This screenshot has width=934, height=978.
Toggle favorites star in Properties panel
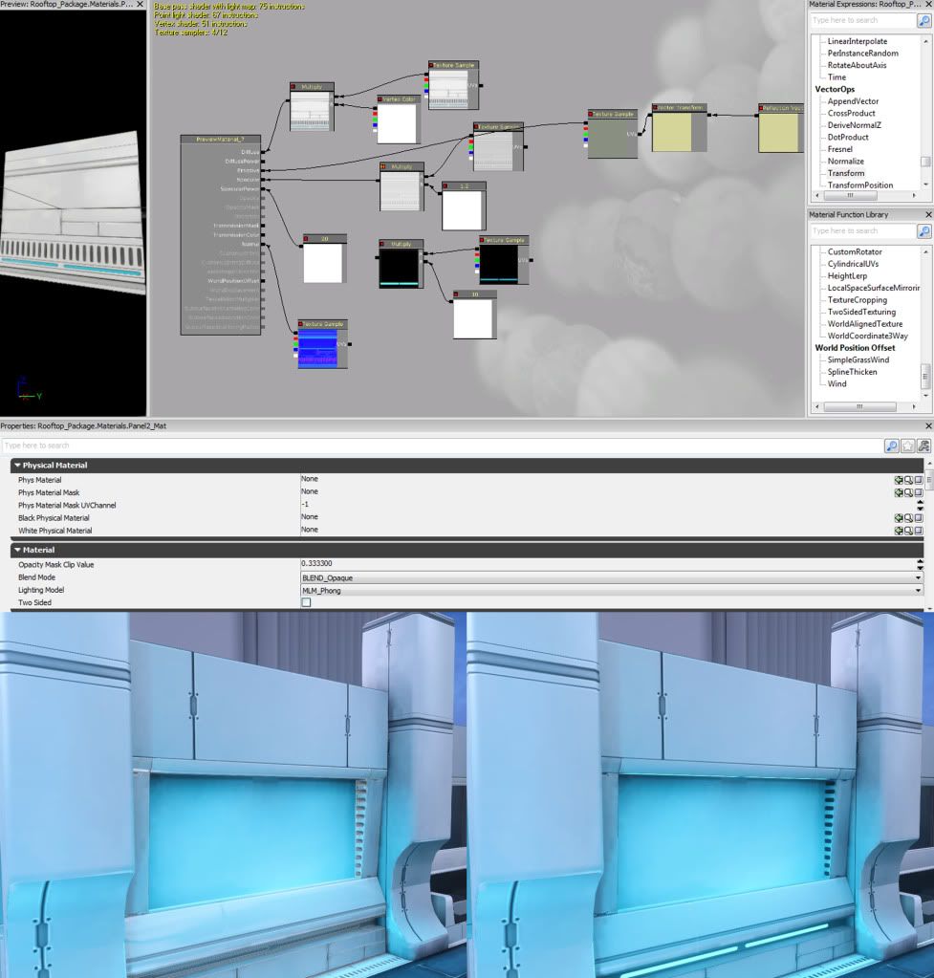908,446
